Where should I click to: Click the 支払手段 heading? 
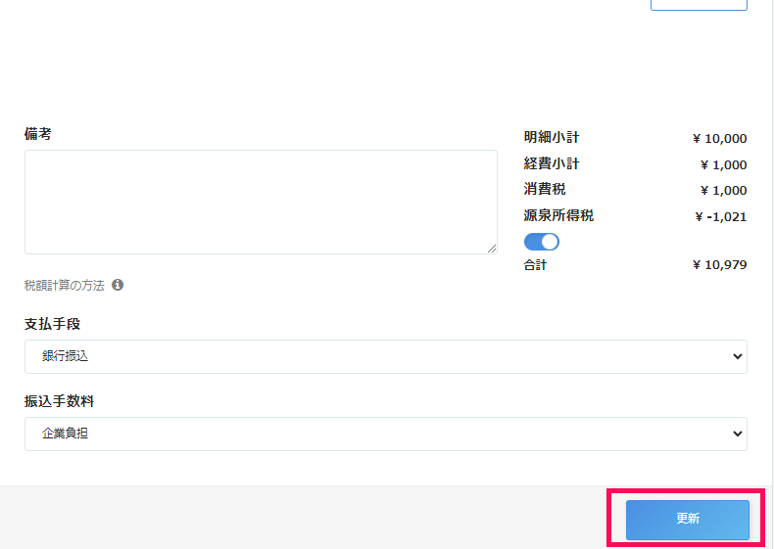(x=52, y=324)
